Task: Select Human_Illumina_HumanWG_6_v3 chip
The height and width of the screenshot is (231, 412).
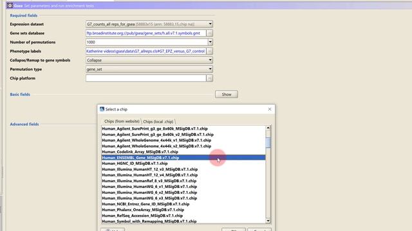Action: [183, 198]
